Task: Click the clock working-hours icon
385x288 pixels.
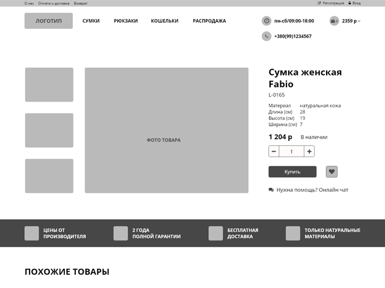Action: click(266, 21)
